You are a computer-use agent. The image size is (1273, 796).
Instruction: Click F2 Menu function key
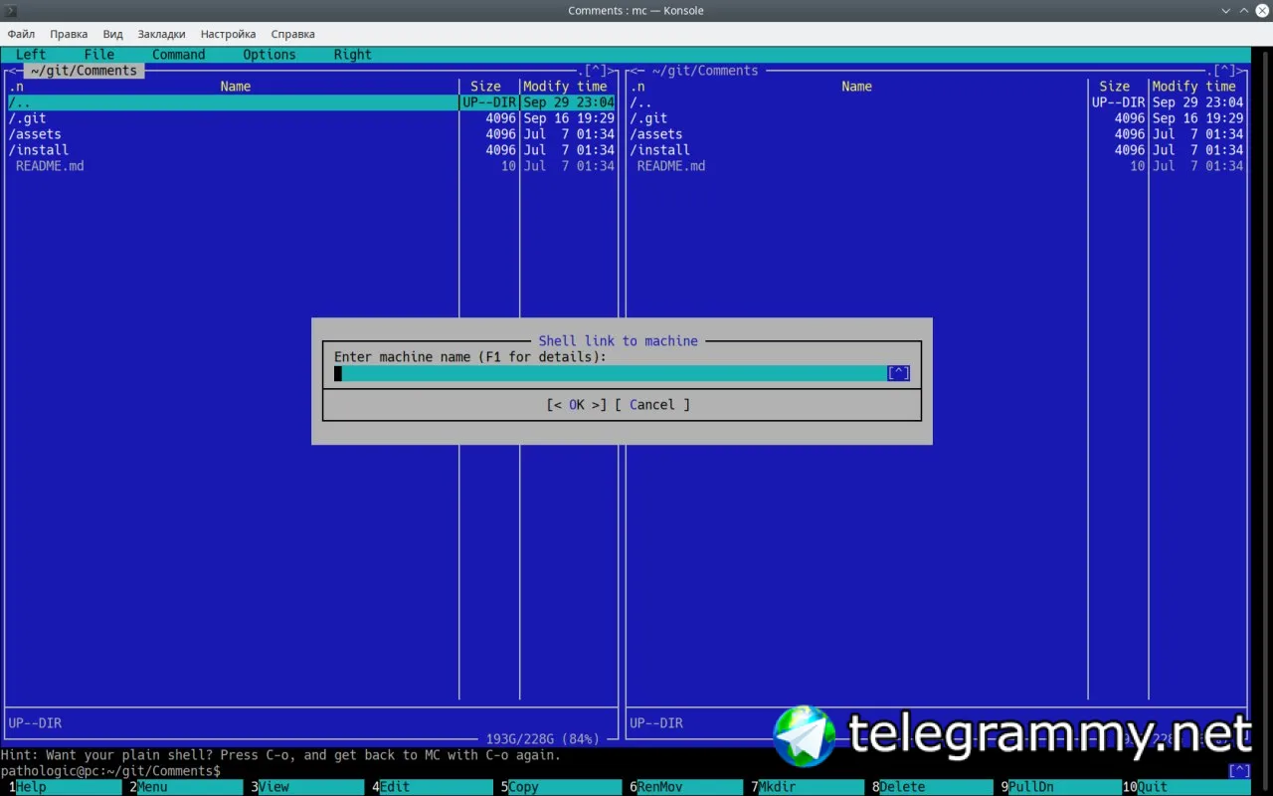[x=186, y=787]
